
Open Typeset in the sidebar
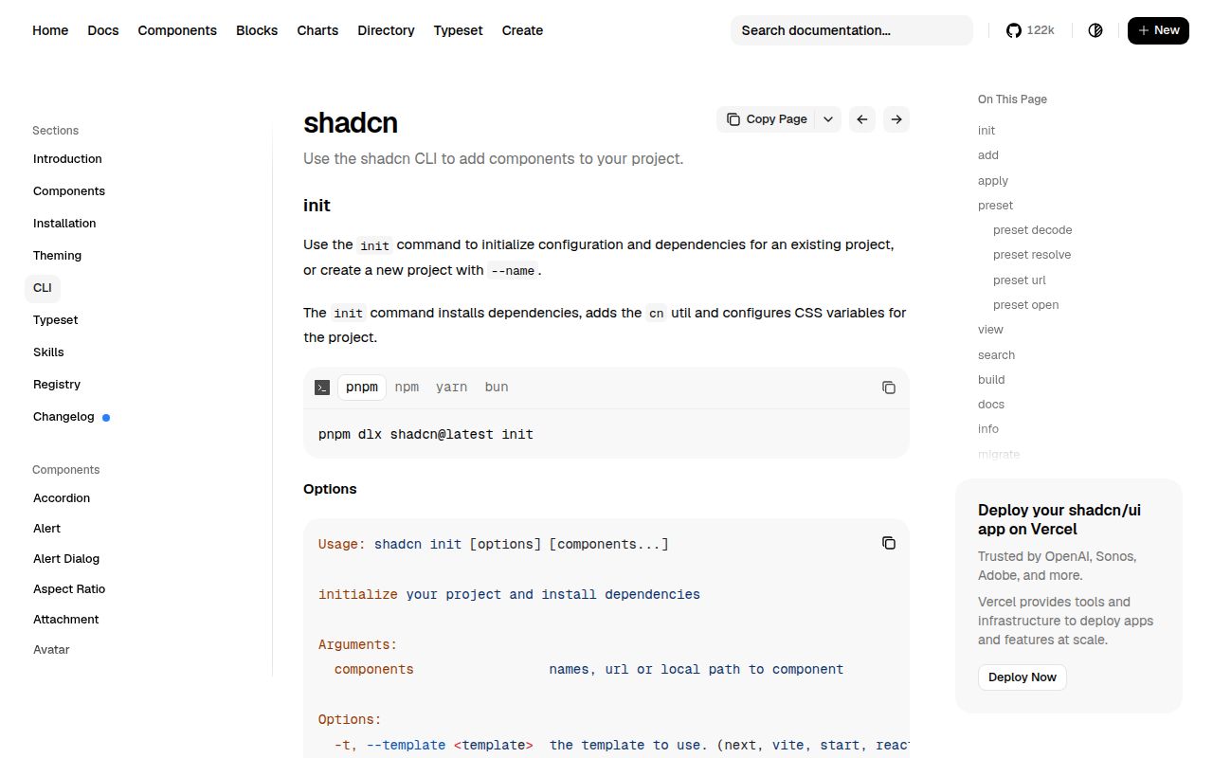[55, 320]
